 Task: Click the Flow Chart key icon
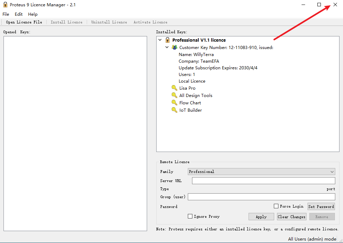click(x=174, y=103)
